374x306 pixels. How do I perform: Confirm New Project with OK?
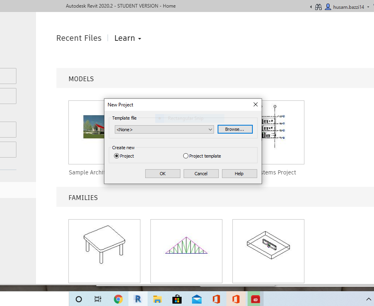click(163, 174)
